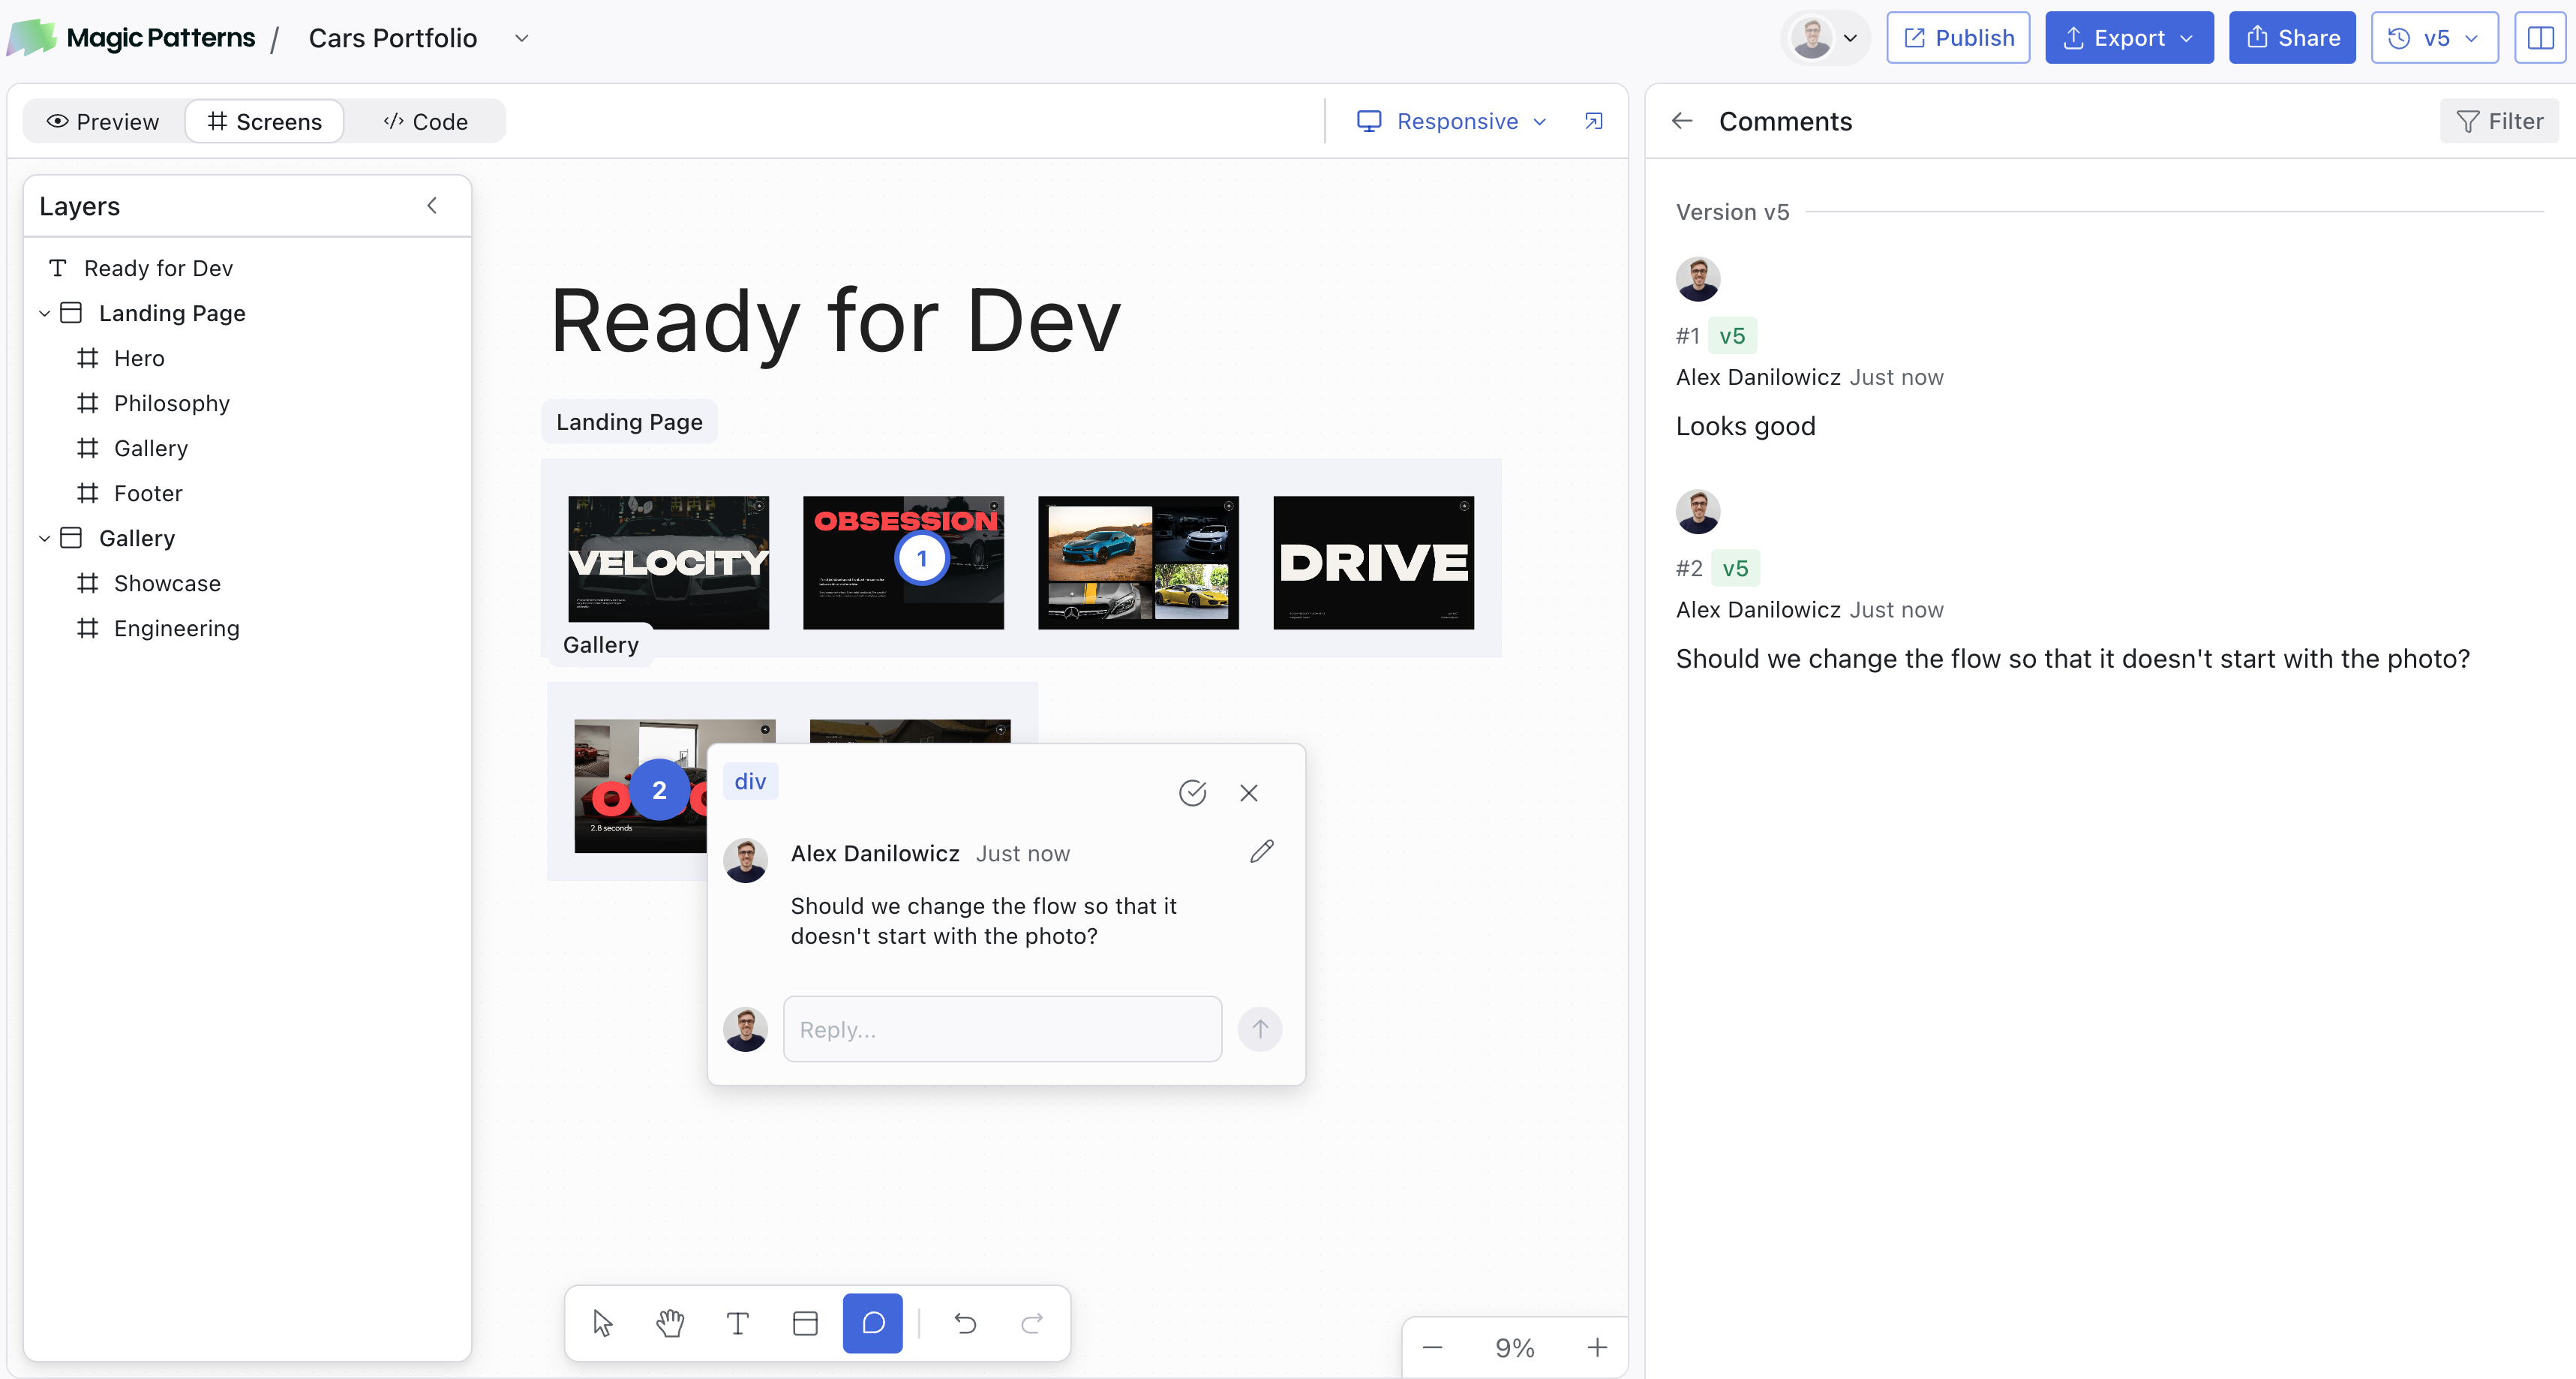Click the div element tag
Screen dimensions: 2576x1379
click(750, 781)
